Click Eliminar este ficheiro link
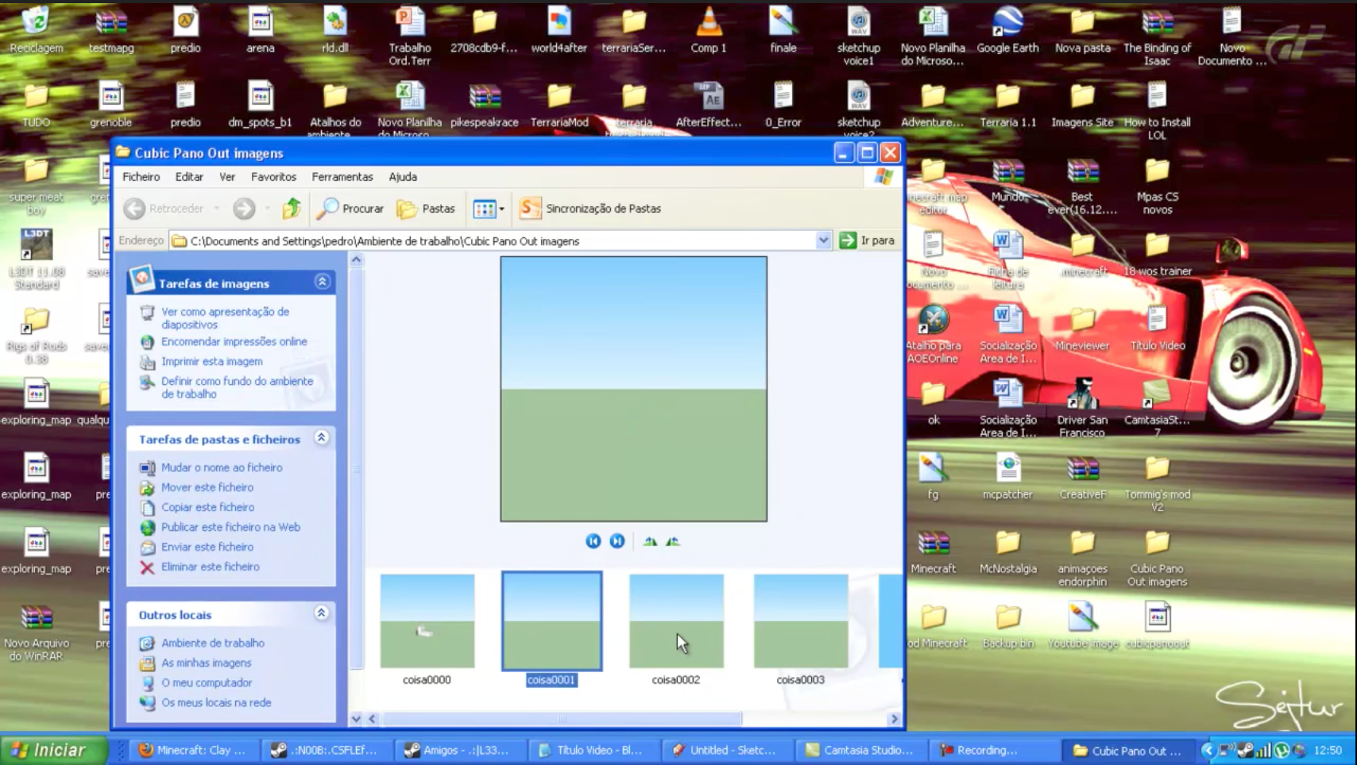 point(211,567)
